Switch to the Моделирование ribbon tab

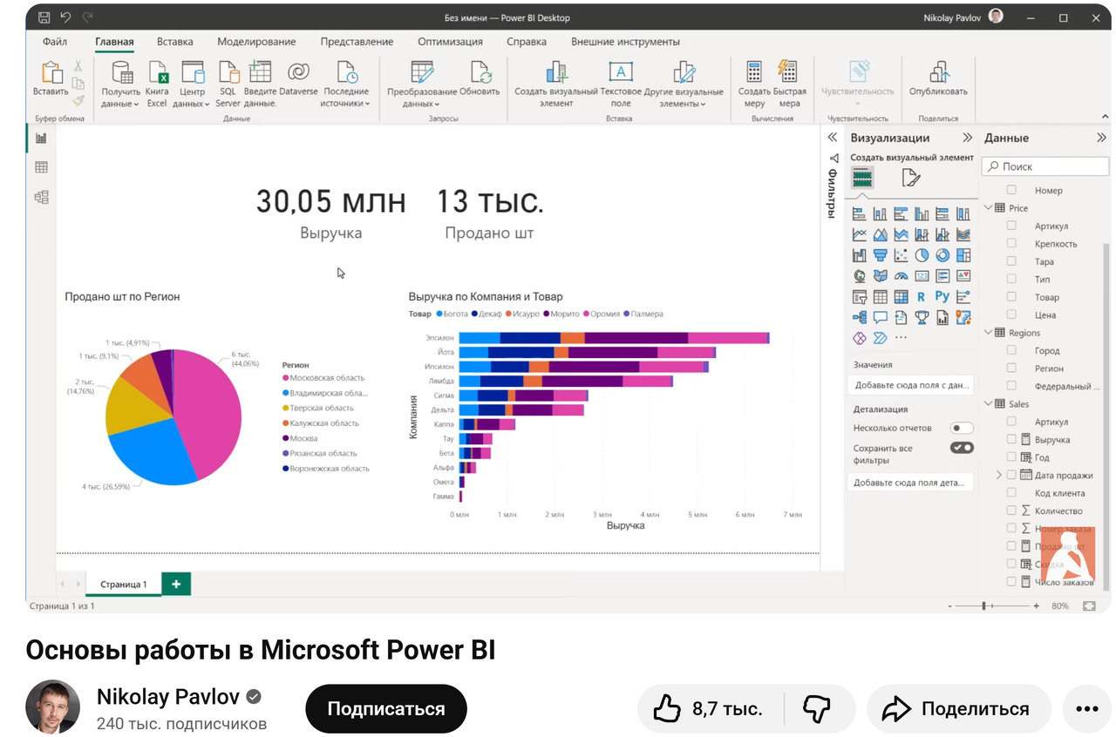click(x=256, y=42)
